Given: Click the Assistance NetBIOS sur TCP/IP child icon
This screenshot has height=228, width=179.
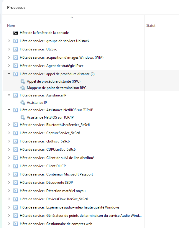Looking at the screenshot, I should point(23,117).
